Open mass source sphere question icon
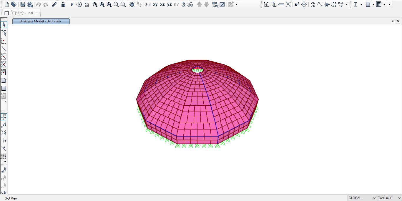 click(297, 4)
